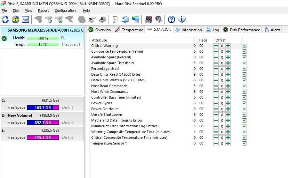Click the gray tornado icon before the head icon

point(69,19)
